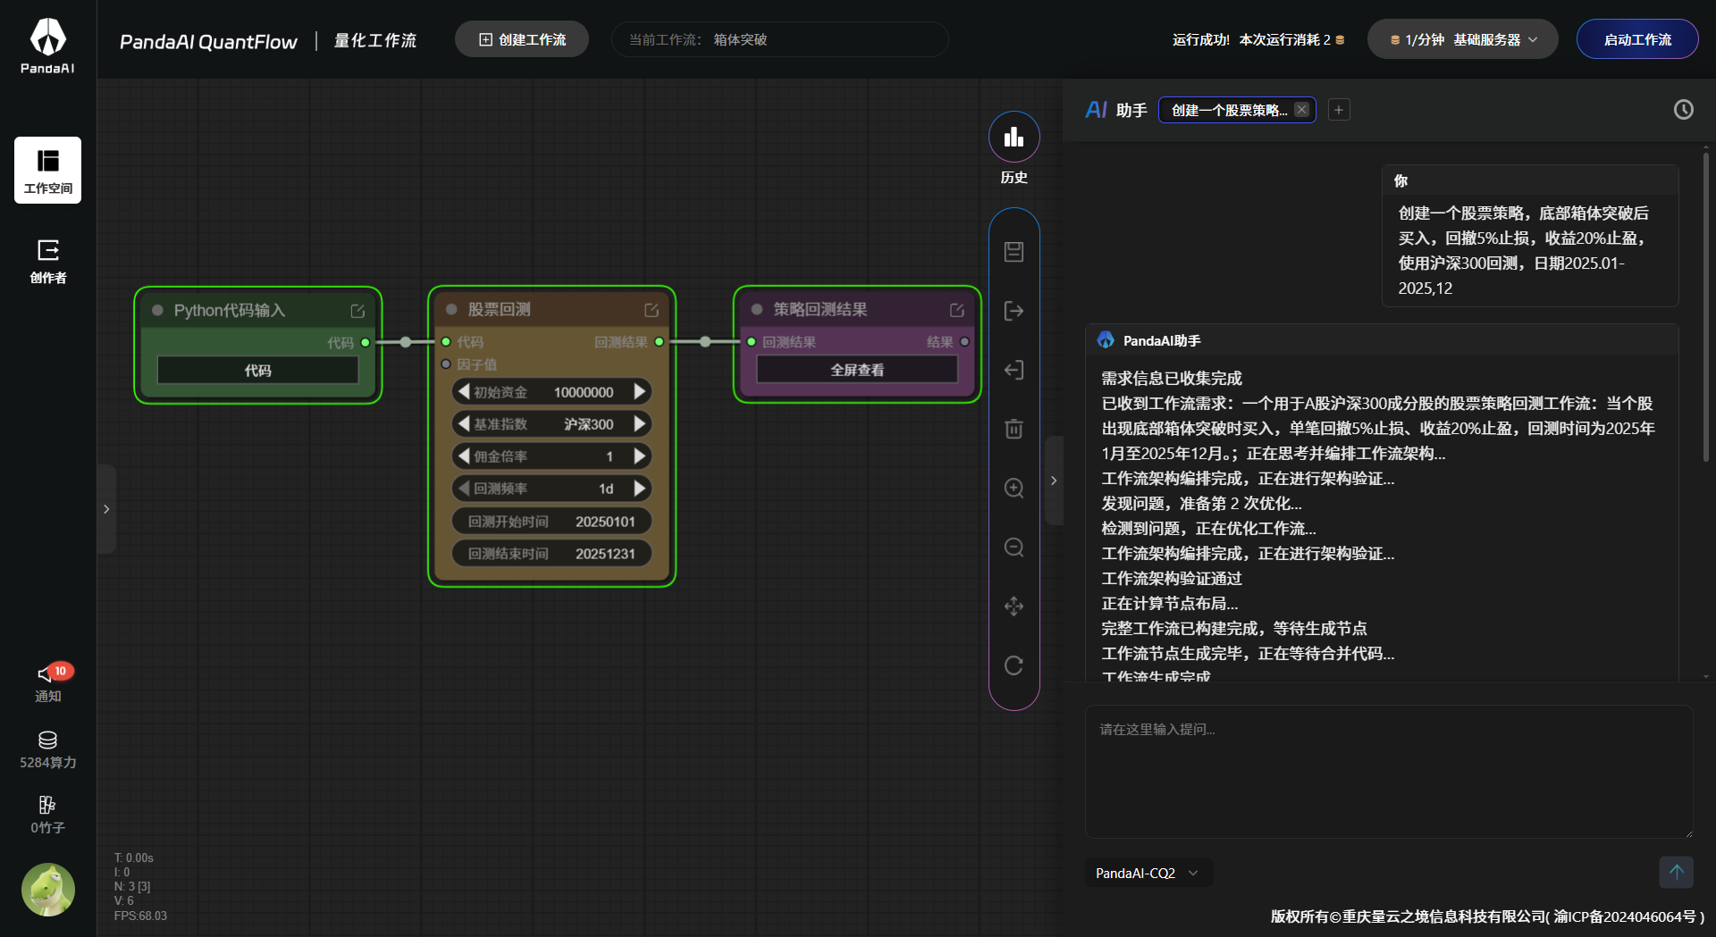
Task: Decrease 佣金倍率 with left arrow
Action: pyautogui.click(x=464, y=456)
